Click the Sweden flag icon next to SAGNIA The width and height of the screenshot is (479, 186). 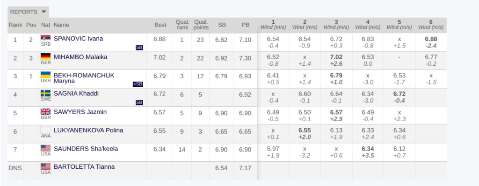pos(45,93)
